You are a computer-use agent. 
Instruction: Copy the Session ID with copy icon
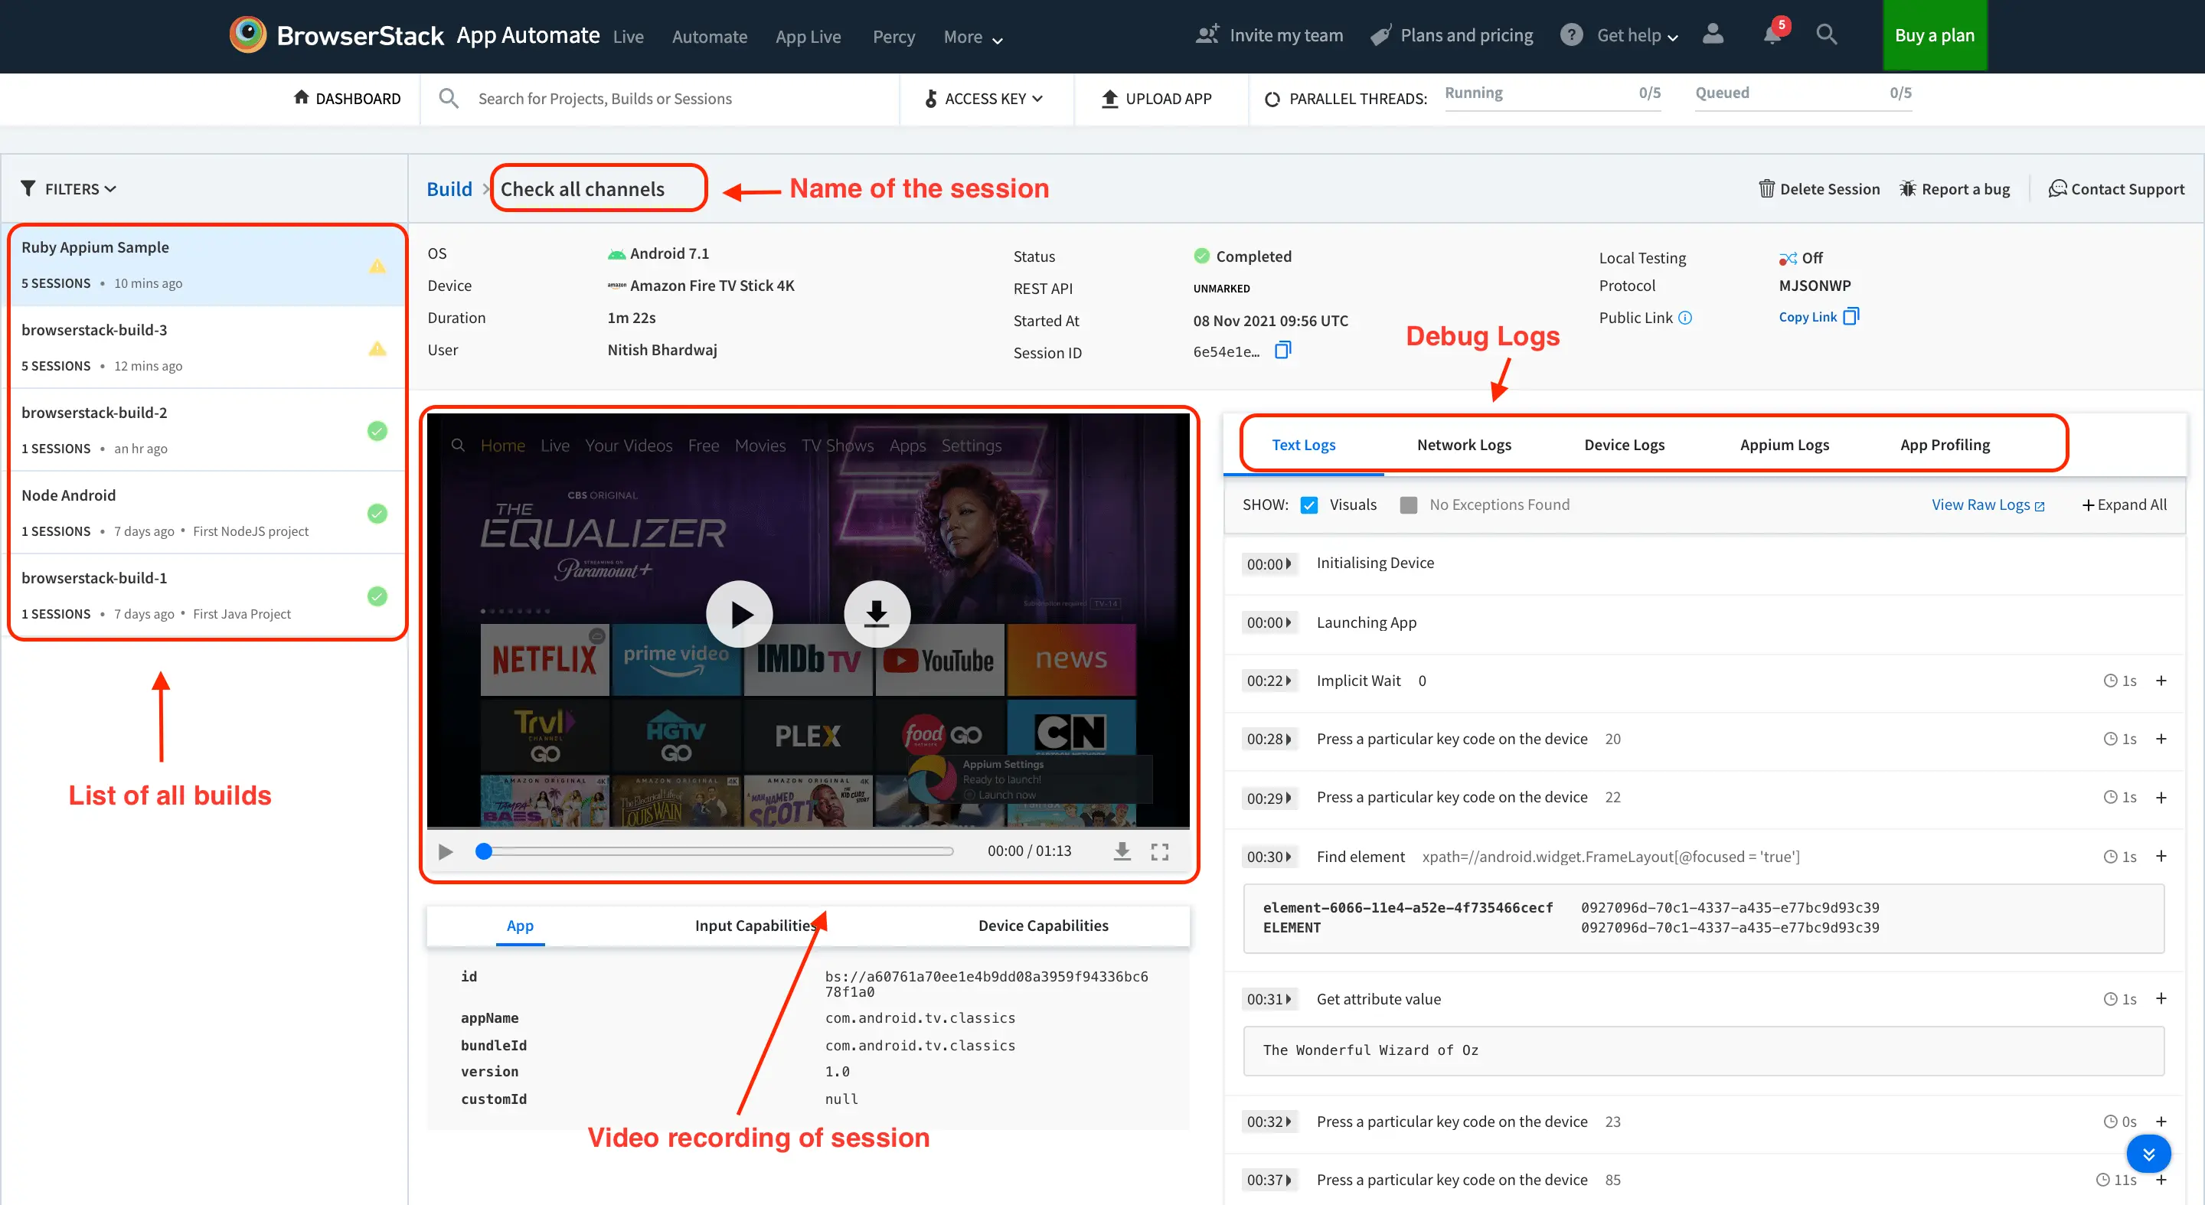[x=1282, y=350]
